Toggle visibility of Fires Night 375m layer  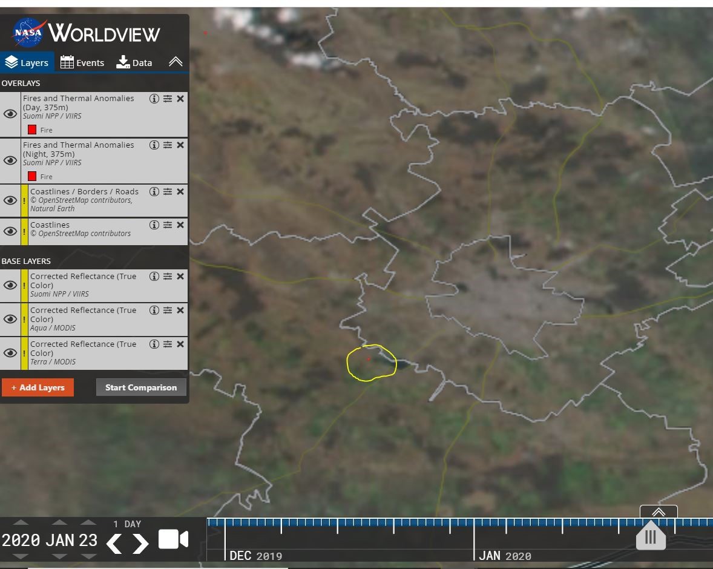coord(10,160)
